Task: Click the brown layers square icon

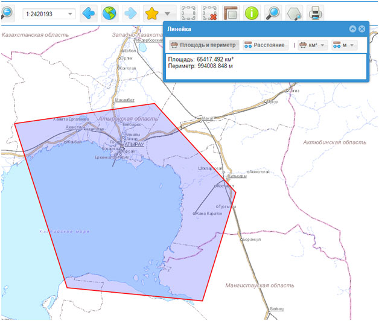Action: [x=230, y=13]
